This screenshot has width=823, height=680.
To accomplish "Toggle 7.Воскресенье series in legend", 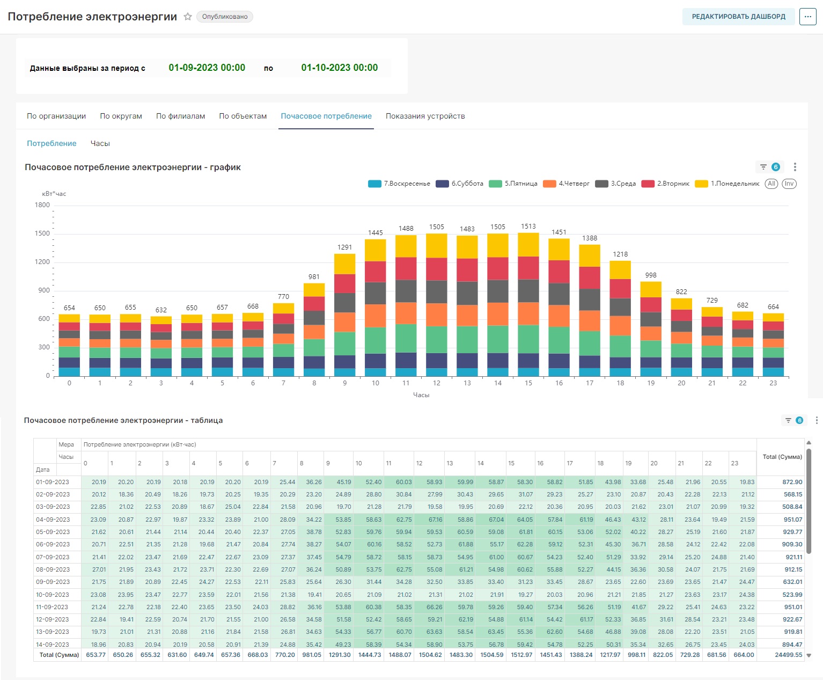I will click(399, 184).
